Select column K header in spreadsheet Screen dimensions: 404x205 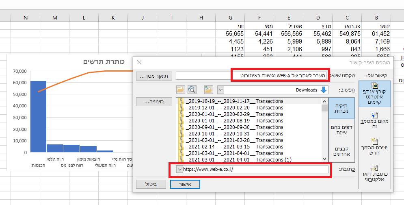tap(113, 17)
